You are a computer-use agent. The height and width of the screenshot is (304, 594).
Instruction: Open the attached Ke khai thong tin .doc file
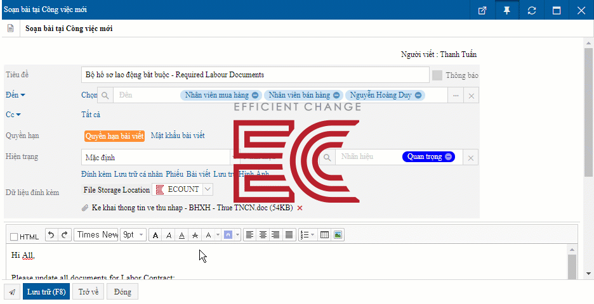pyautogui.click(x=192, y=208)
